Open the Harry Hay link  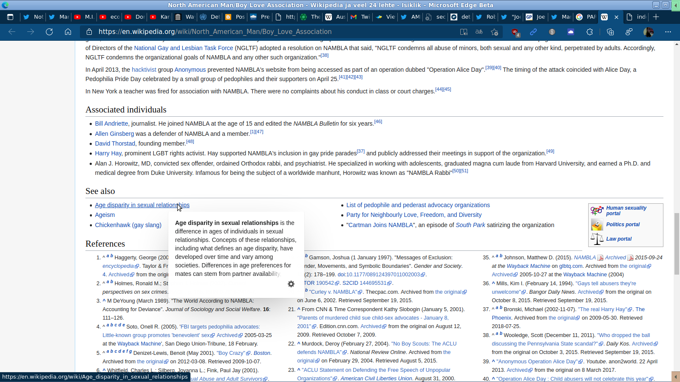(108, 153)
